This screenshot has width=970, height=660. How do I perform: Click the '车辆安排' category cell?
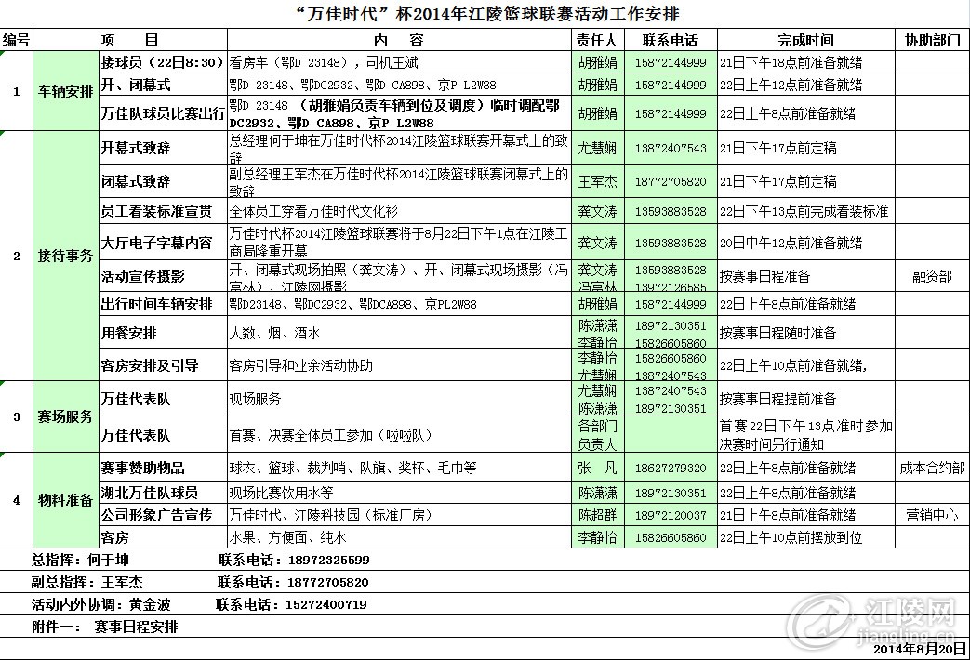(x=66, y=91)
